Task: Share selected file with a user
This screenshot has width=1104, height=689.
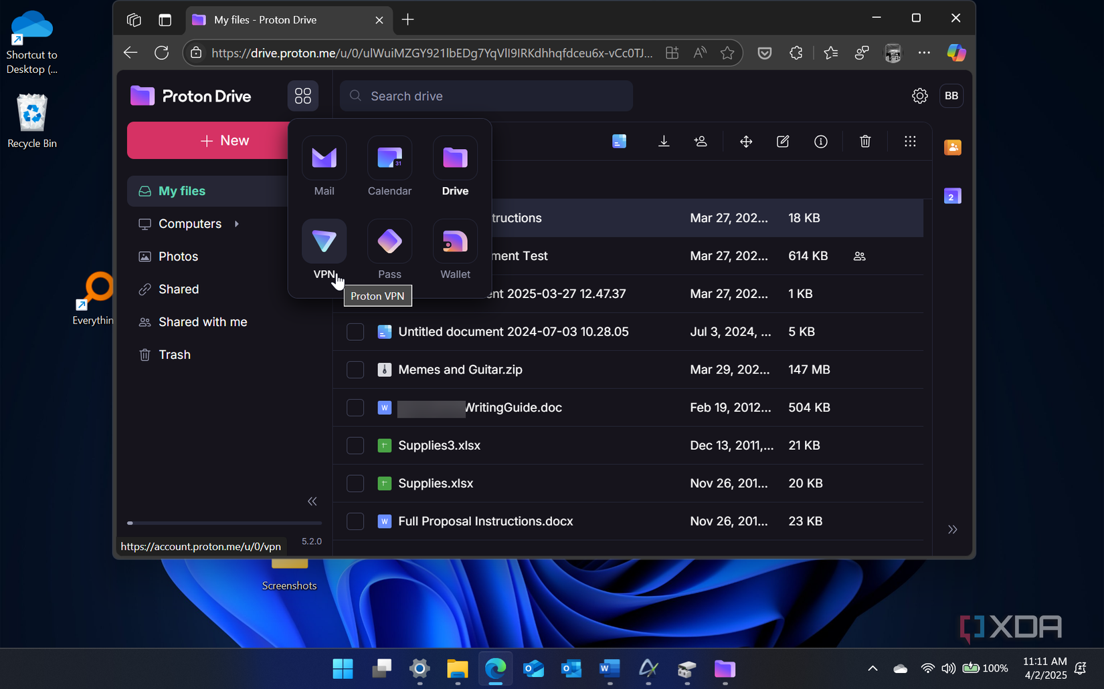Action: pos(701,141)
